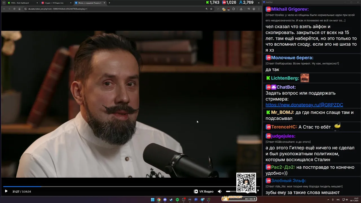Open the tab search dropdown
This screenshot has height=203, width=361.
pyautogui.click(x=4, y=3)
